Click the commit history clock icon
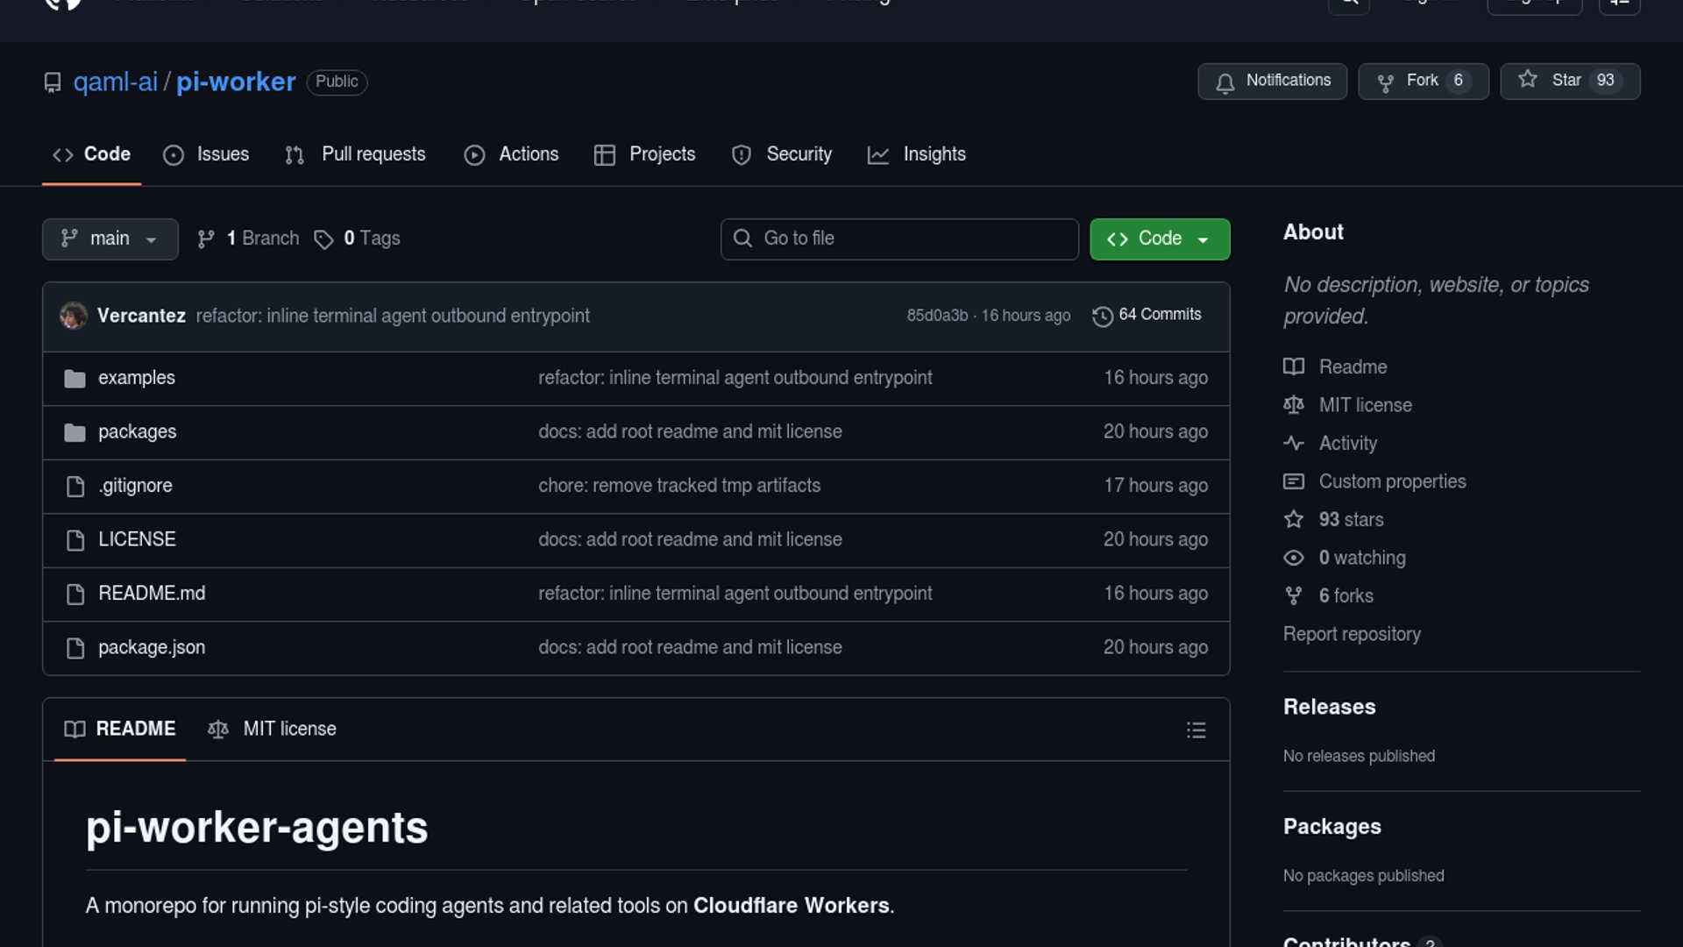The height and width of the screenshot is (947, 1683). (x=1102, y=316)
